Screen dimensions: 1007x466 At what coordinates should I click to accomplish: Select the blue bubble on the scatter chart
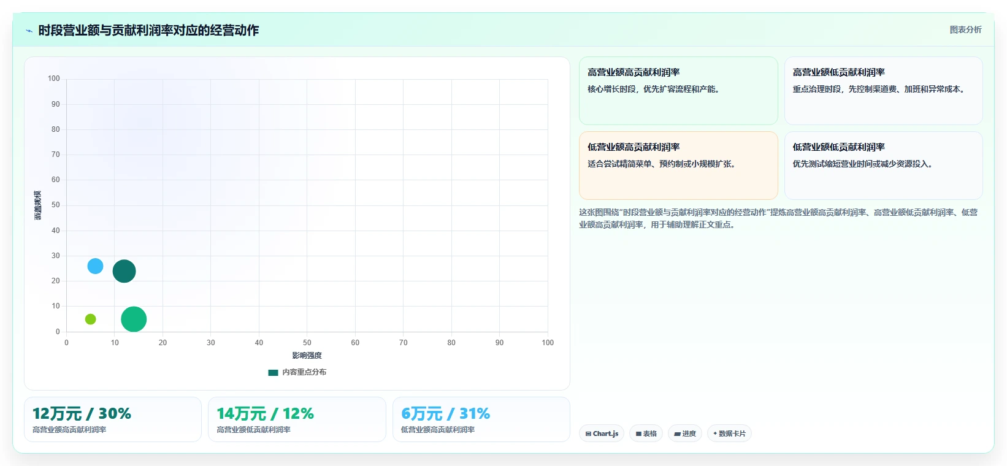95,266
